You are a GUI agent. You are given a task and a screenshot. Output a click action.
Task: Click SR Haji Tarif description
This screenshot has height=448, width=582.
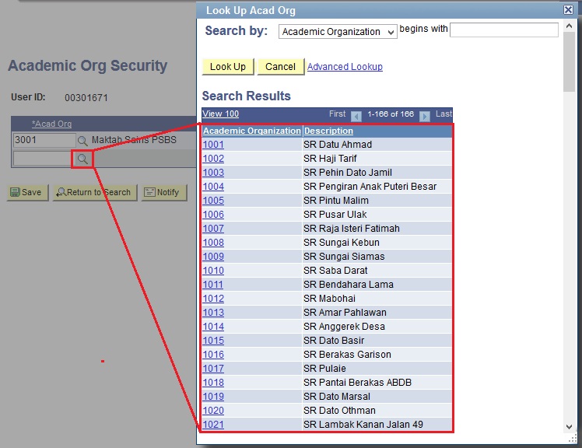click(x=330, y=159)
